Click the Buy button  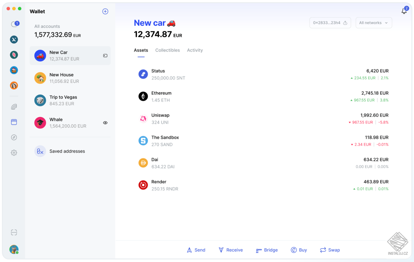299,250
